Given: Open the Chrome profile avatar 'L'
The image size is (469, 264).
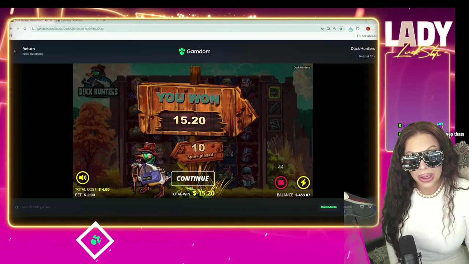Looking at the screenshot, I should click(368, 29).
